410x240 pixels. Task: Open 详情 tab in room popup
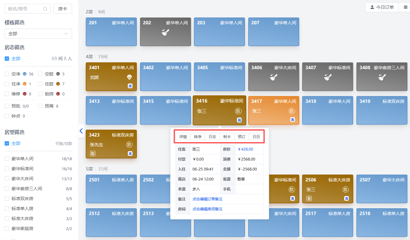pos(183,137)
